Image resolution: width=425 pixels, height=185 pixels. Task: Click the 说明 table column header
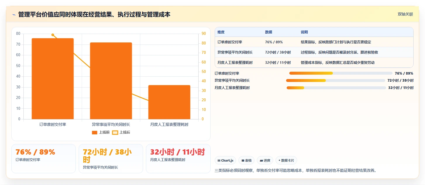tap(304, 32)
